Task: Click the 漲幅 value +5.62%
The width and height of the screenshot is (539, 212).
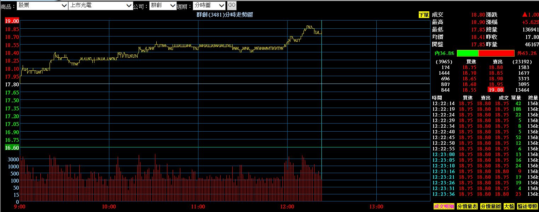Action: pos(530,22)
